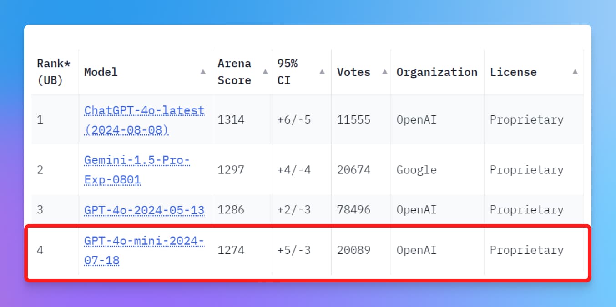Select the Google organization cell

(x=416, y=170)
